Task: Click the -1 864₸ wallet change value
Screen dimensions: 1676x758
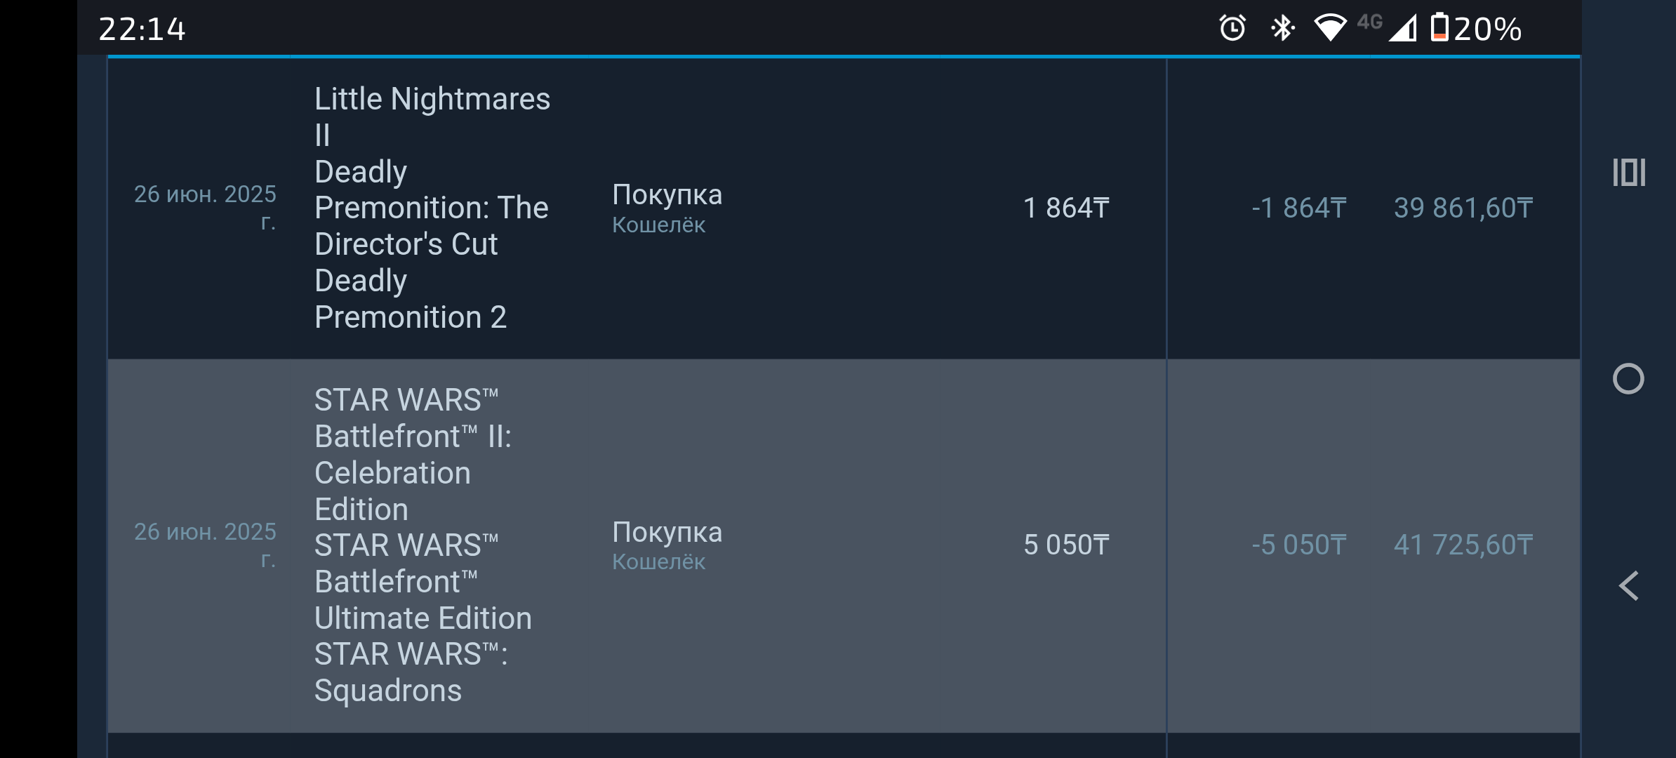Action: (1298, 208)
